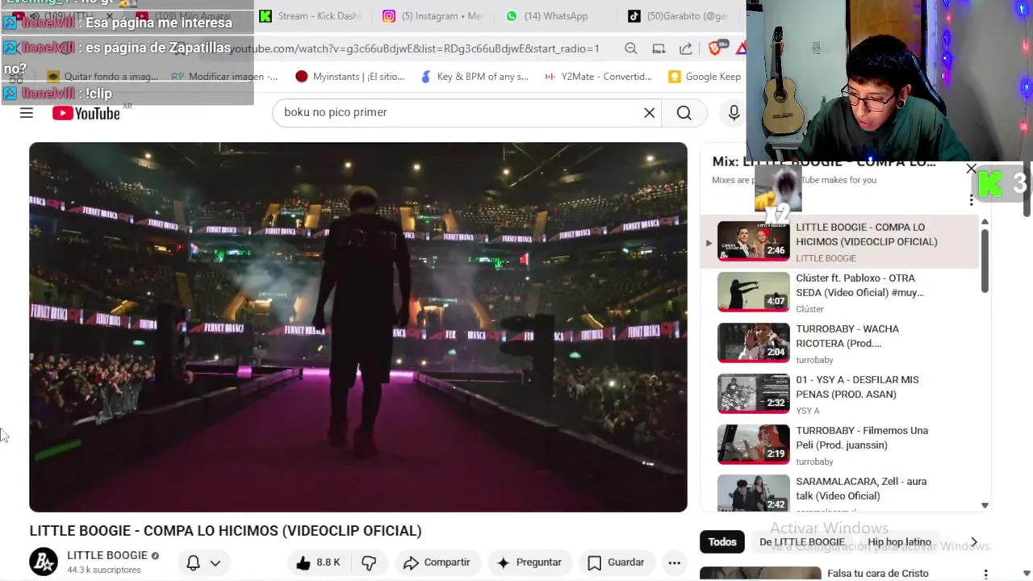The width and height of the screenshot is (1033, 581).
Task: Select LITTLE BOOGIE - COMPA LO HICIMOS playlist item
Action: tap(839, 241)
